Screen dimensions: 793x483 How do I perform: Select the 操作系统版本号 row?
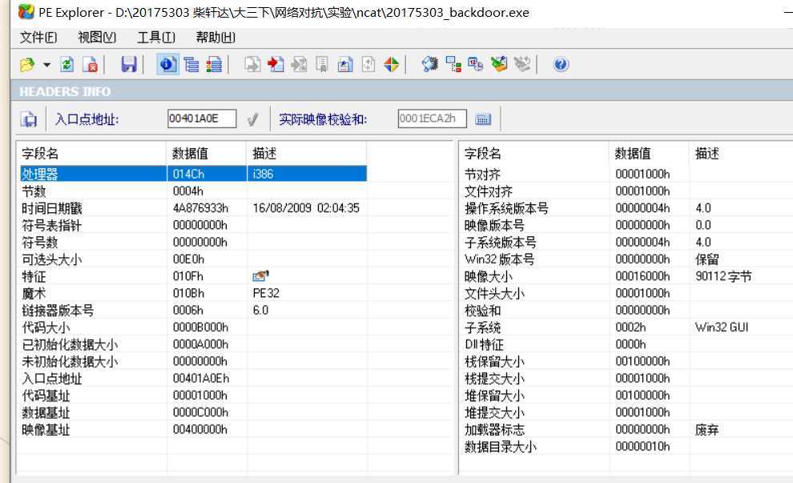[x=627, y=208]
